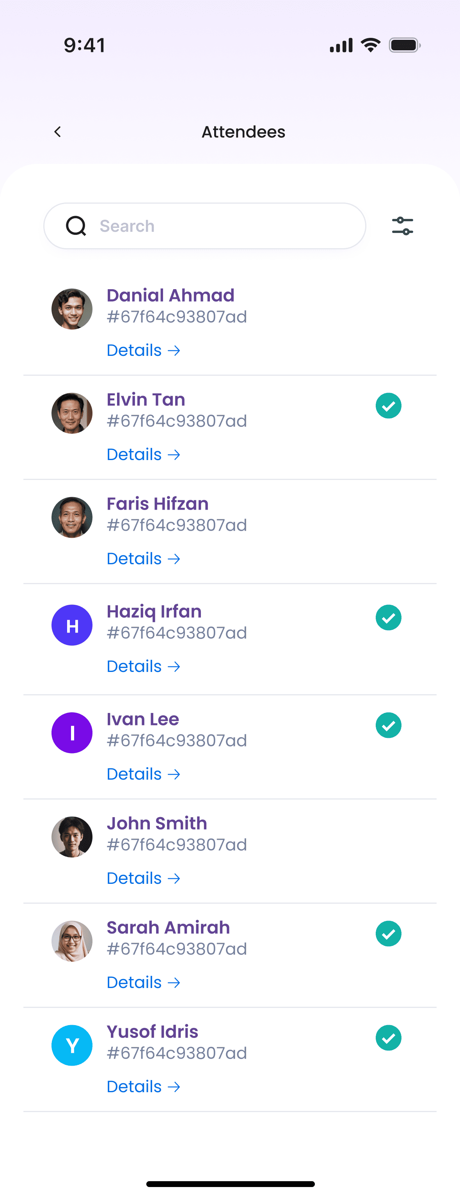View Details link under Faris Hifzan
The image size is (460, 1196).
[x=143, y=558]
